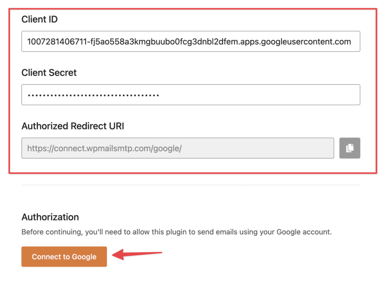The image size is (387, 281).
Task: Focus the Client ID input field
Action: click(190, 42)
